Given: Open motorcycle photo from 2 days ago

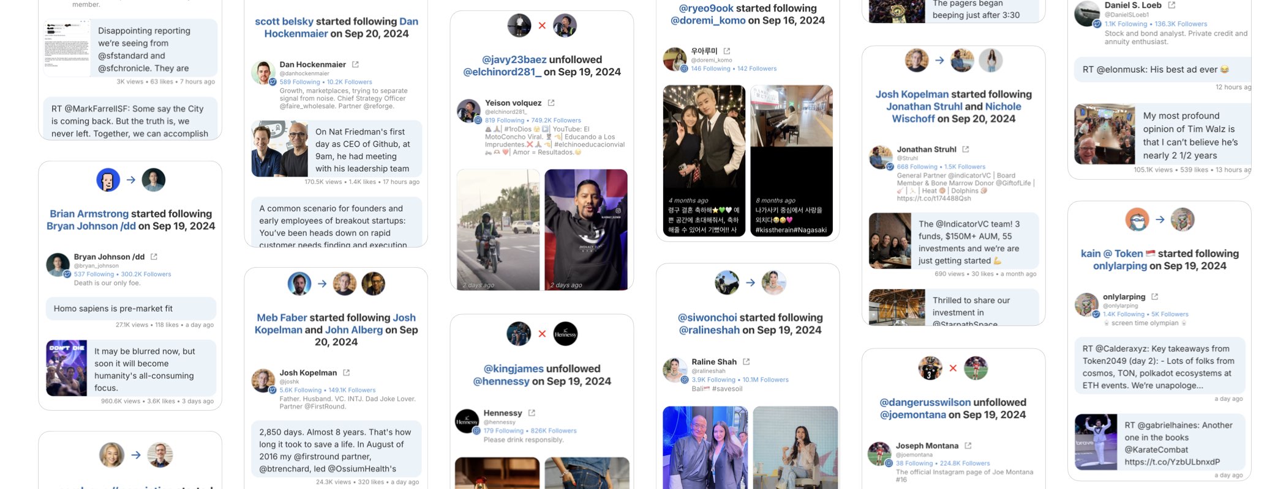Looking at the screenshot, I should 498,230.
